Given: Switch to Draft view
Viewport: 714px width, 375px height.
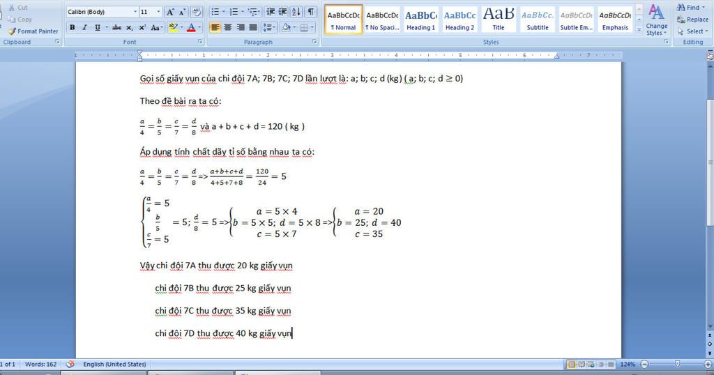Looking at the screenshot, I should click(x=611, y=364).
